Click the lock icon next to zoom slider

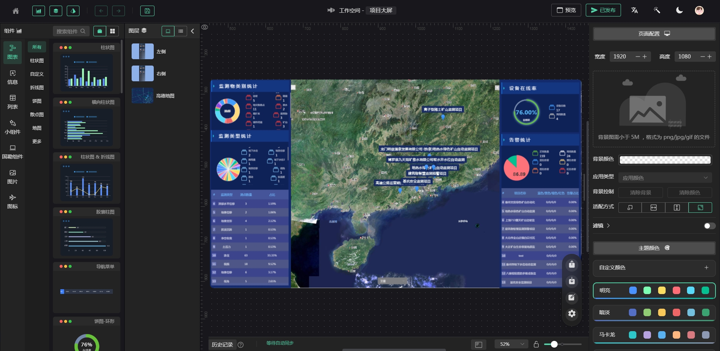coord(536,344)
